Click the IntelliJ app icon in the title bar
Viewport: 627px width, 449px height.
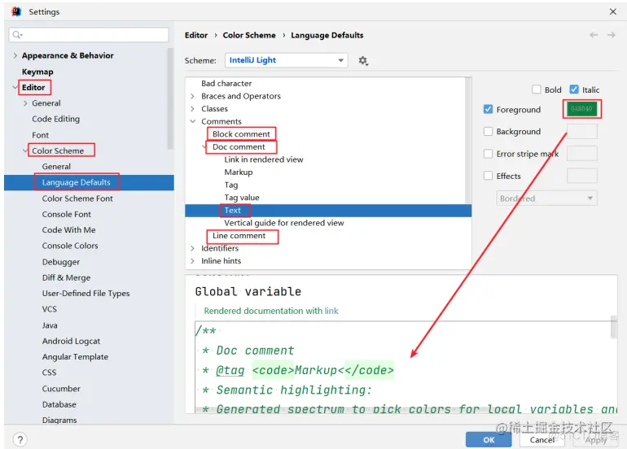tap(16, 11)
